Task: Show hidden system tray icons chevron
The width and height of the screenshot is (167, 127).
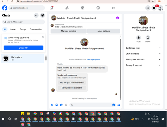Action: pos(143,119)
